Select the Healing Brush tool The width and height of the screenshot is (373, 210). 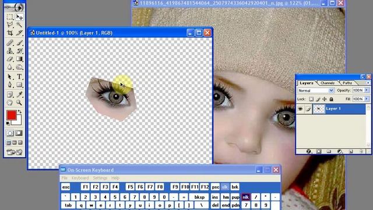point(10,43)
